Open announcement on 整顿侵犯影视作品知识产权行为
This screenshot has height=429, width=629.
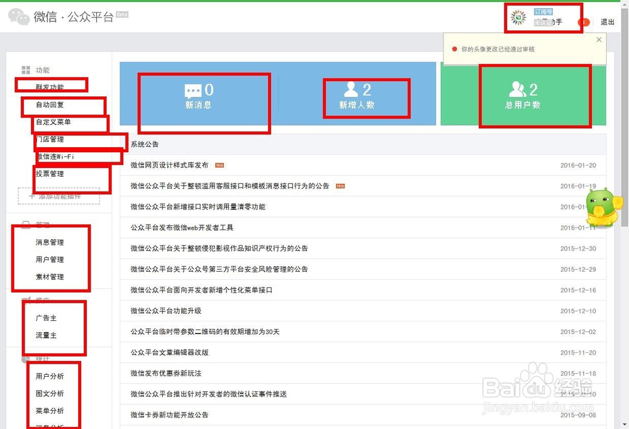[x=219, y=248]
